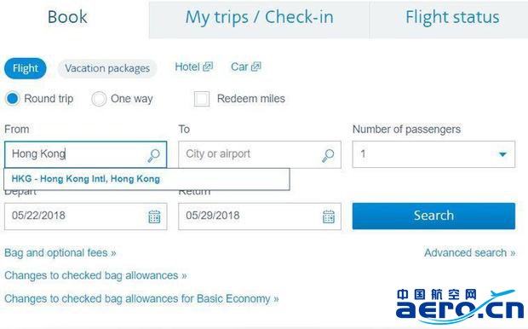Select the Round trip radio button
528x329 pixels.
pos(13,99)
